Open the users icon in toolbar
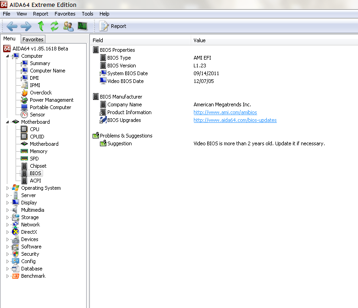 [68, 26]
